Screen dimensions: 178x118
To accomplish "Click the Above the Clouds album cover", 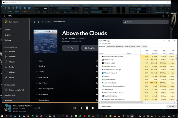I will (x=45, y=41).
